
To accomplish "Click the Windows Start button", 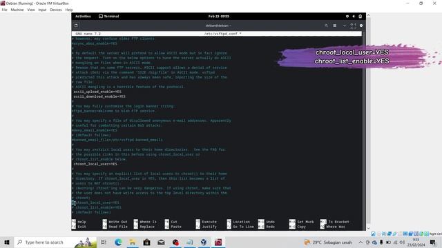I will pos(7,242).
